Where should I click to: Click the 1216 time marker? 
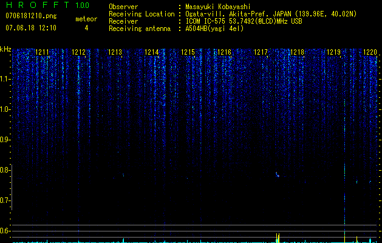[224, 52]
